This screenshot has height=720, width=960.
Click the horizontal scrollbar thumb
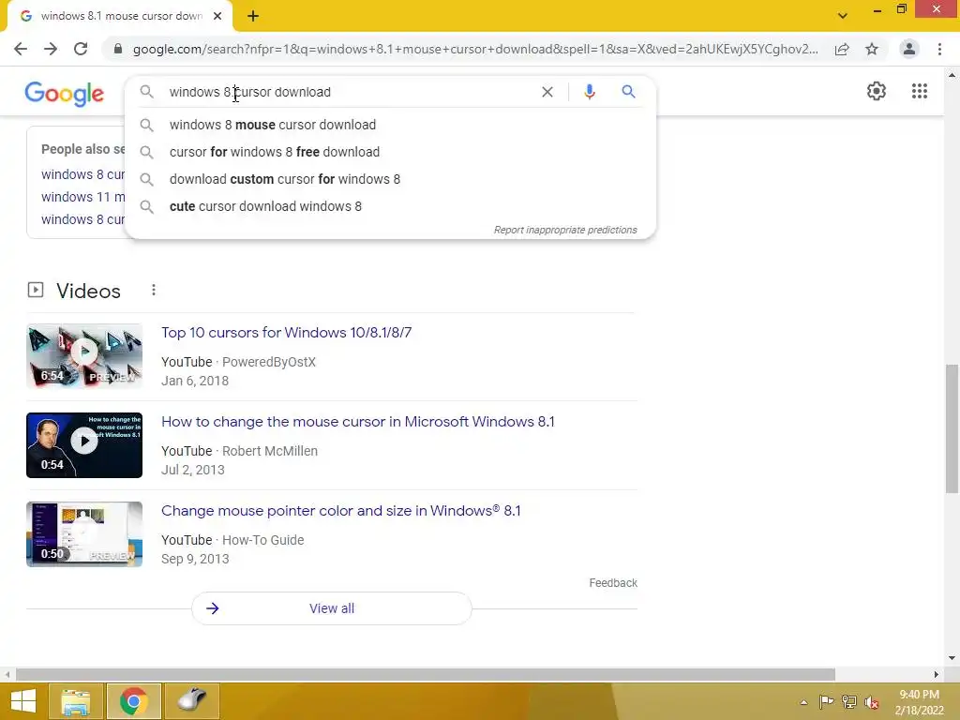point(425,674)
